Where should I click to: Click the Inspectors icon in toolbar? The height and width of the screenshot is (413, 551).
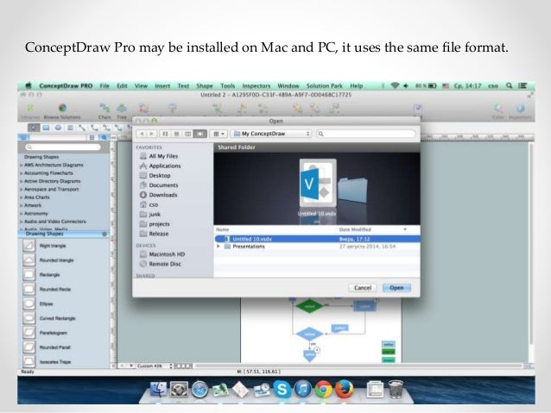[521, 108]
